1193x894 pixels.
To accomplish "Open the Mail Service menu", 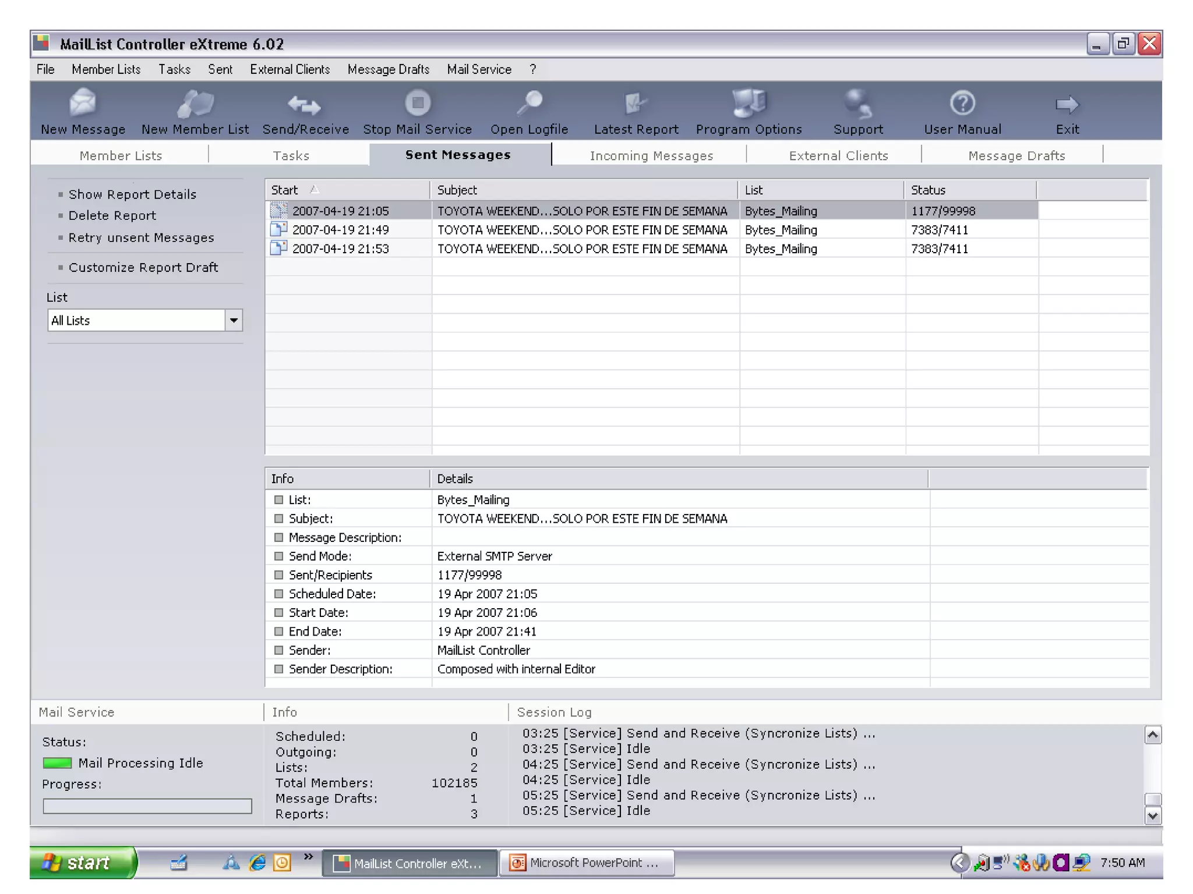I will click(x=479, y=69).
